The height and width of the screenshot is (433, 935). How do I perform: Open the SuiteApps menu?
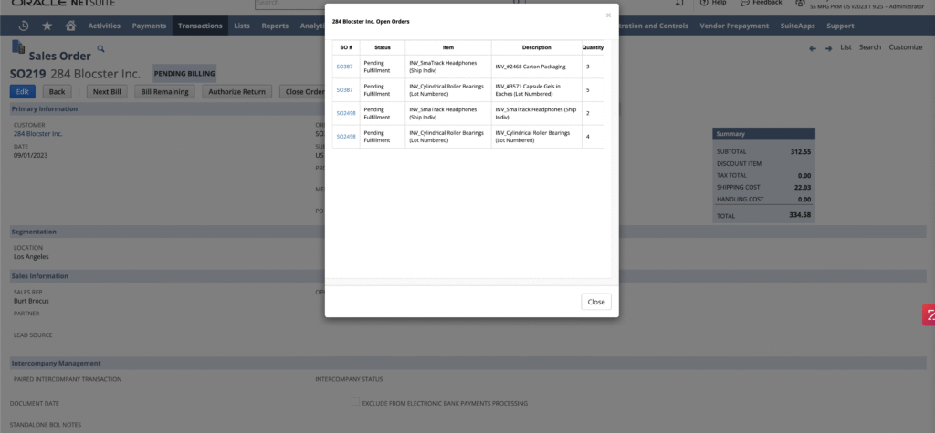[798, 26]
